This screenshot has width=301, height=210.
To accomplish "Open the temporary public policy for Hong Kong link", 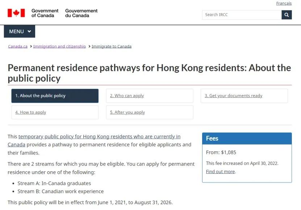I will [x=94, y=140].
